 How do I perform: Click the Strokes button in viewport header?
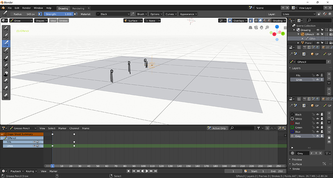[63, 21]
